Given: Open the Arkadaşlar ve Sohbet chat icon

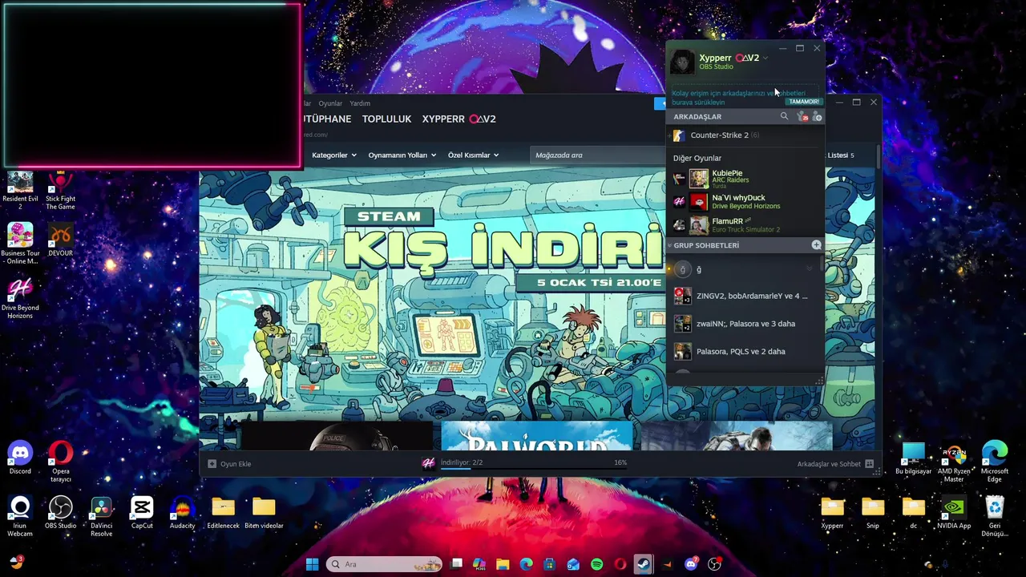Looking at the screenshot, I should pyautogui.click(x=869, y=464).
